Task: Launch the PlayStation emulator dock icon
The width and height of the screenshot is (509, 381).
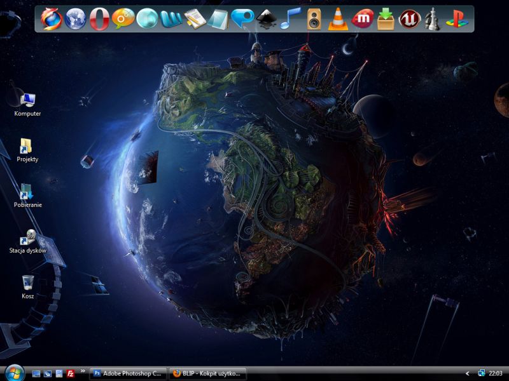Action: [x=457, y=19]
